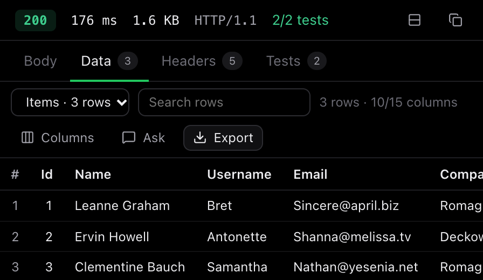Screen dimensions: 483x280
Task: Select the Leanne Graham cell
Action: pyautogui.click(x=122, y=206)
